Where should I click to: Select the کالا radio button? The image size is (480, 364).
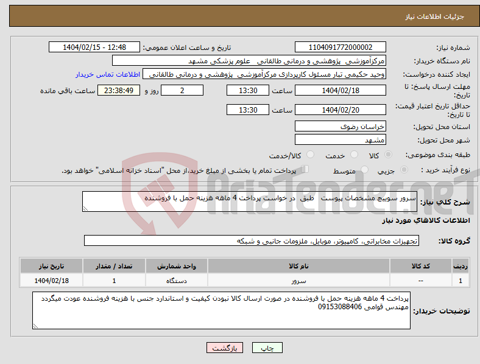(x=388, y=155)
